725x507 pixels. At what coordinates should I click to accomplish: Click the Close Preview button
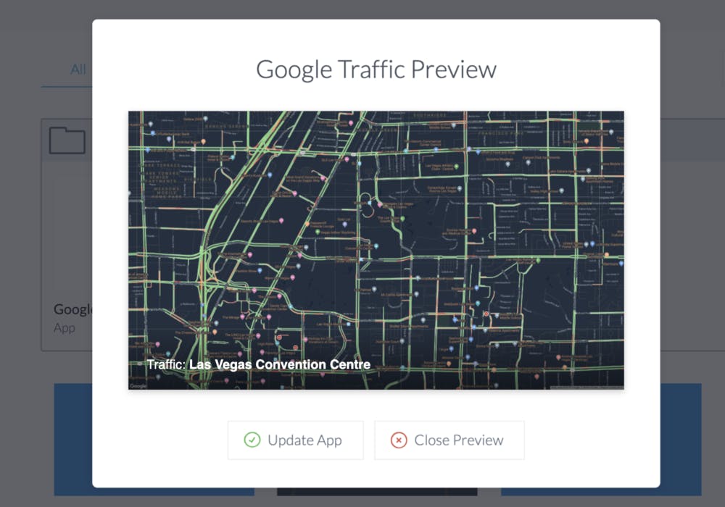(449, 440)
